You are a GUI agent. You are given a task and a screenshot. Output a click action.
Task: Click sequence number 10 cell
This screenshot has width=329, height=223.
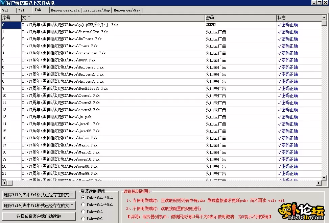(11, 95)
